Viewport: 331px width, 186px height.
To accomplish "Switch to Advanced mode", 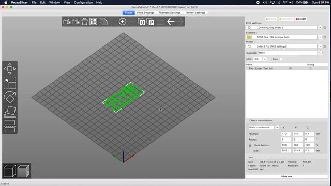I will [x=286, y=19].
